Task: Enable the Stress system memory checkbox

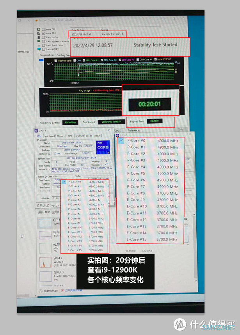Action: [43, 41]
